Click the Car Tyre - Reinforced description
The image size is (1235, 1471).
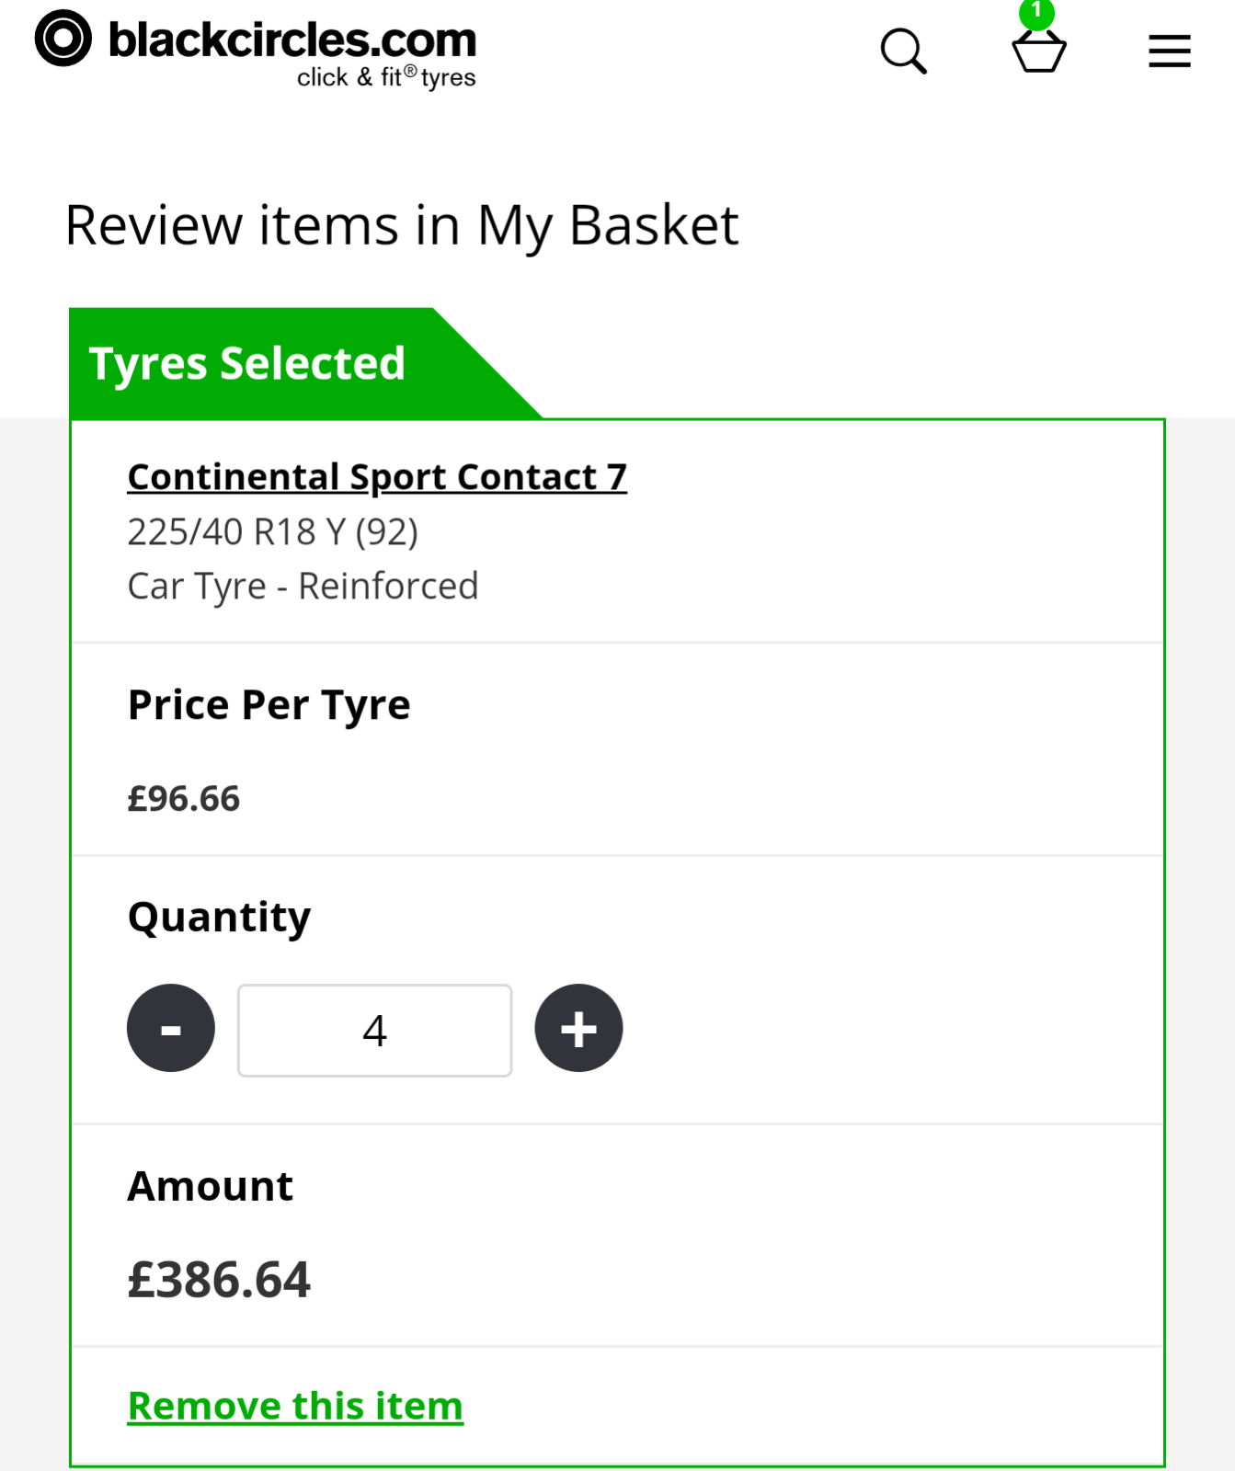303,586
